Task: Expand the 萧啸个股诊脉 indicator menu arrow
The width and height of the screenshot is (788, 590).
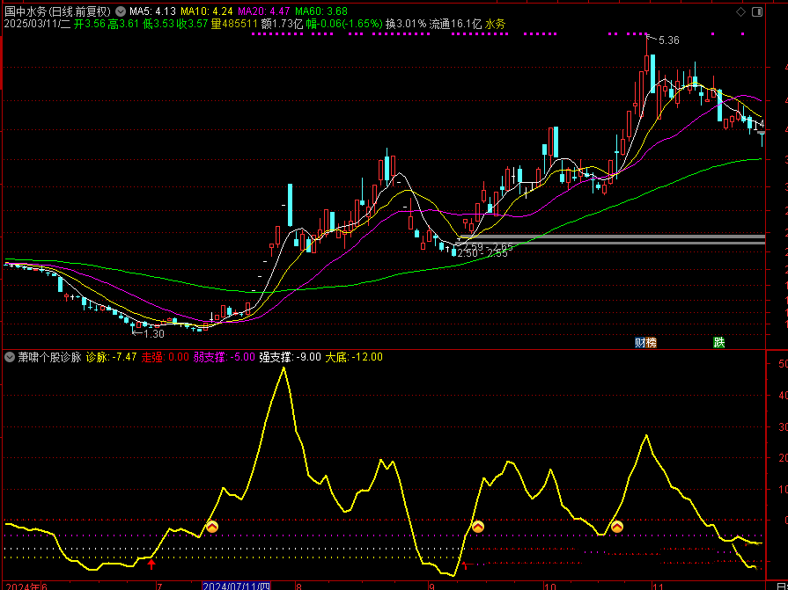Action: [10, 358]
